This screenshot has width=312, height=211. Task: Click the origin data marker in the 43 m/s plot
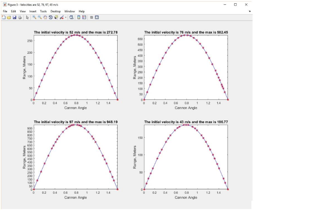point(144,189)
